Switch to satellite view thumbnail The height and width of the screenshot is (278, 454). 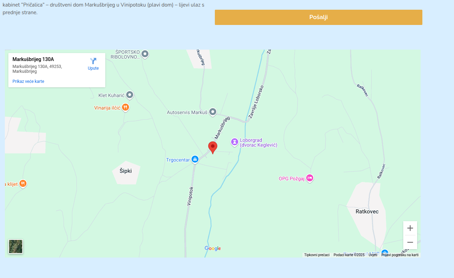pos(16,246)
